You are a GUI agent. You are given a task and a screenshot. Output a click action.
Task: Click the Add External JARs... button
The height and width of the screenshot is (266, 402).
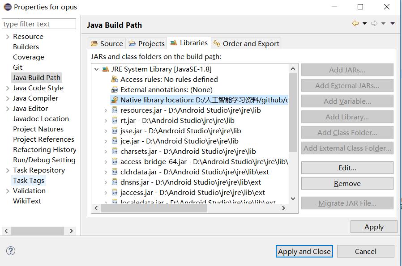point(347,85)
